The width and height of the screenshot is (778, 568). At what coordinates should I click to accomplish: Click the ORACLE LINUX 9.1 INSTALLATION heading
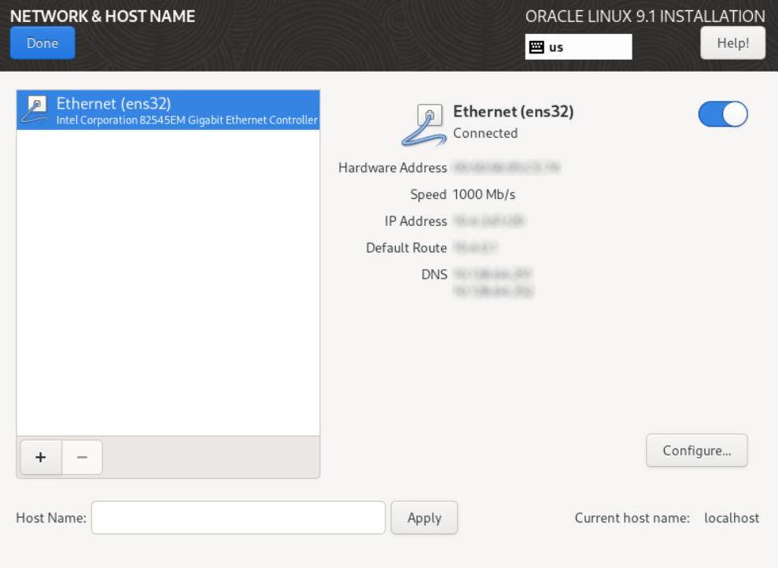pos(645,17)
